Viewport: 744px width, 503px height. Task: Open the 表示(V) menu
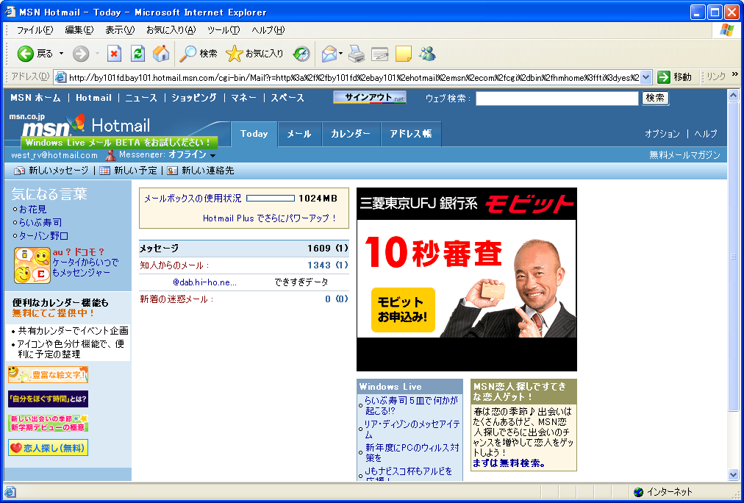tap(120, 30)
